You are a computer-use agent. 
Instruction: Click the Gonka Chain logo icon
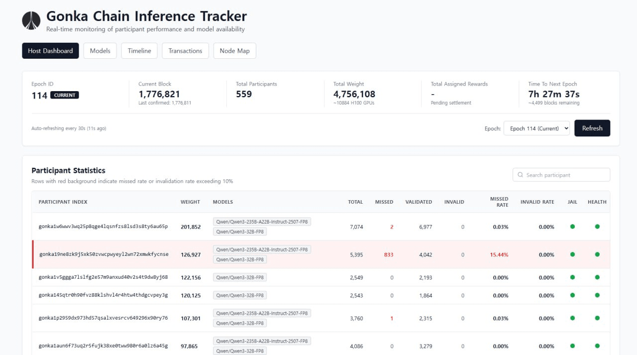pyautogui.click(x=31, y=21)
